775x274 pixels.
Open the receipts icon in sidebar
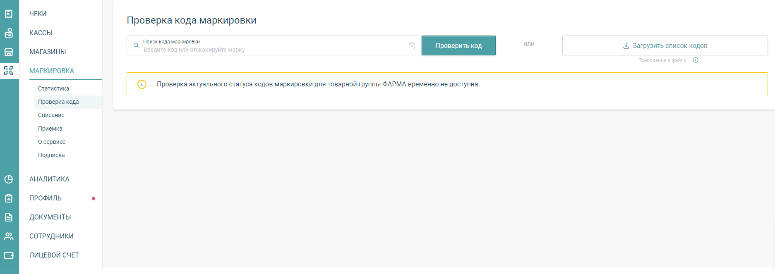click(9, 14)
